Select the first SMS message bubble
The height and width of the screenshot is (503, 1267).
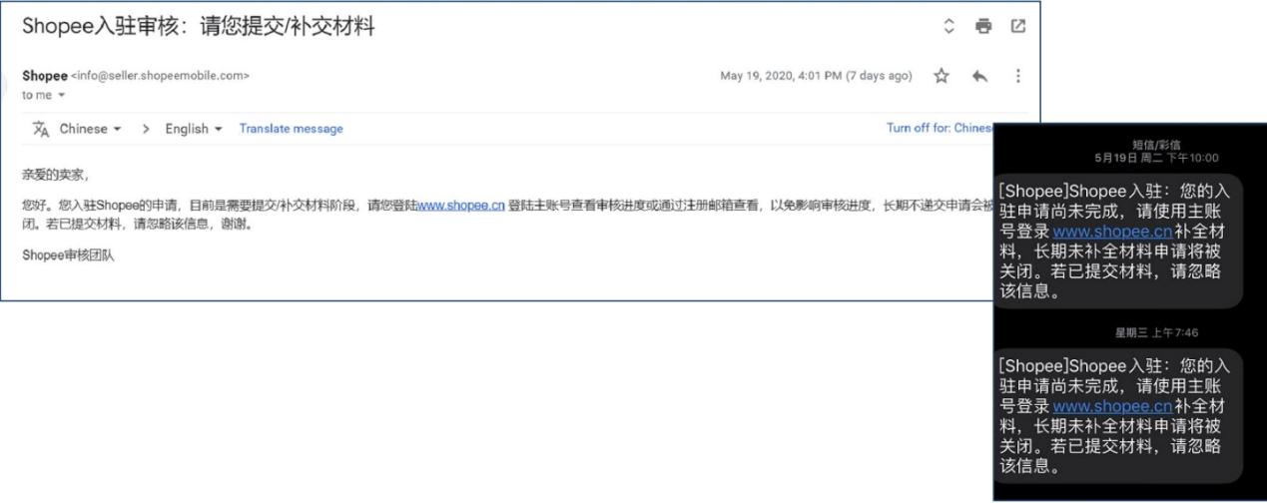(x=1118, y=240)
